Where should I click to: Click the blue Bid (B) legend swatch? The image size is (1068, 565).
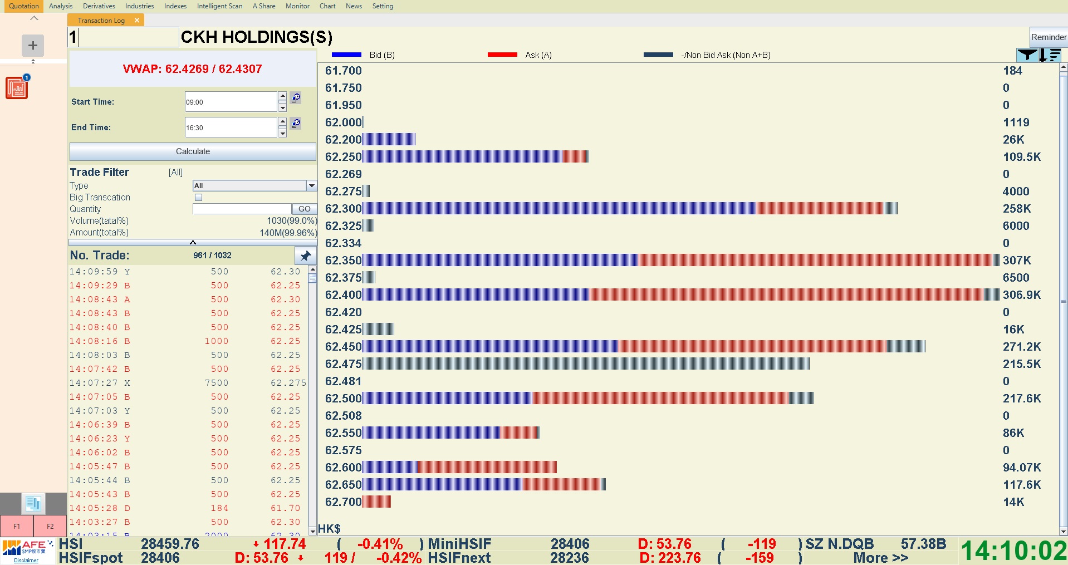tap(347, 55)
